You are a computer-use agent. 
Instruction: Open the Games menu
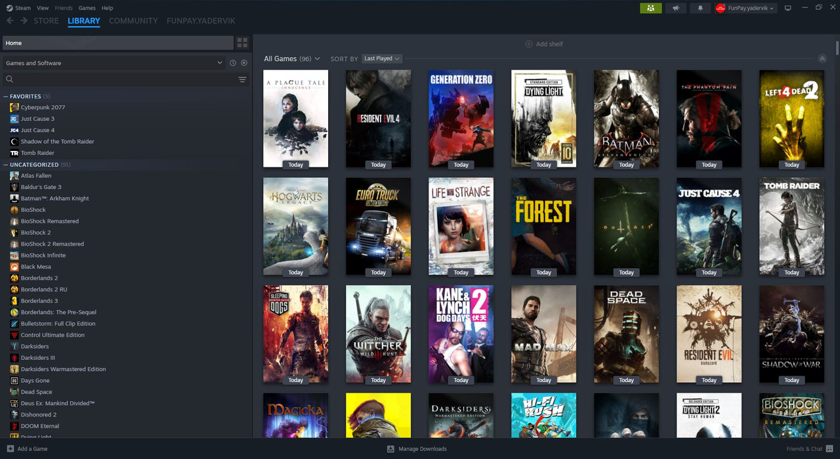click(87, 8)
